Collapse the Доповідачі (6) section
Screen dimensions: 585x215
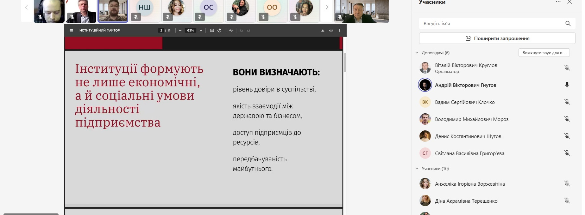coord(417,53)
